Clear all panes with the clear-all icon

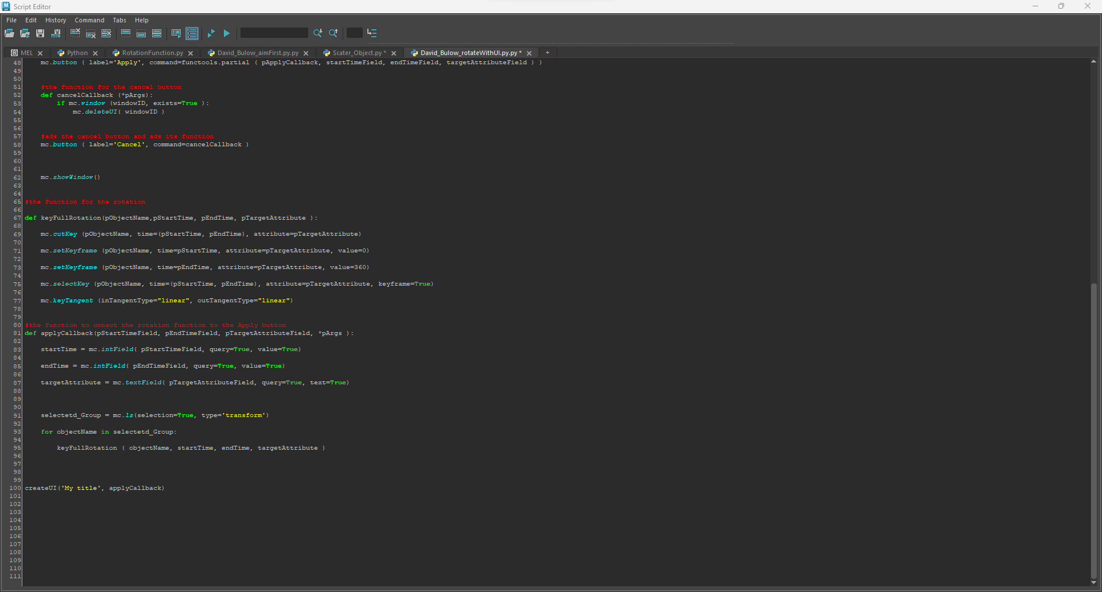coord(106,33)
